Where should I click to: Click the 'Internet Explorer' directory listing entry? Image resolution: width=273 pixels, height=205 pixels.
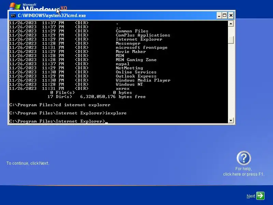(x=139, y=39)
